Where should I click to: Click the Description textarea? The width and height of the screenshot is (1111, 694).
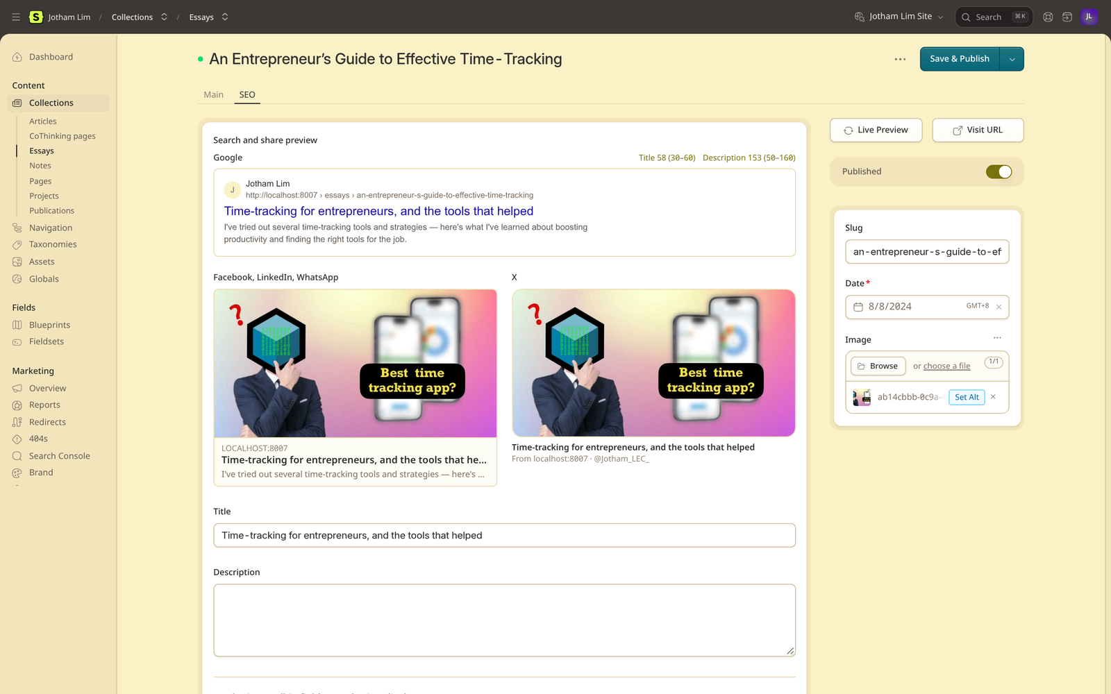[x=504, y=620]
